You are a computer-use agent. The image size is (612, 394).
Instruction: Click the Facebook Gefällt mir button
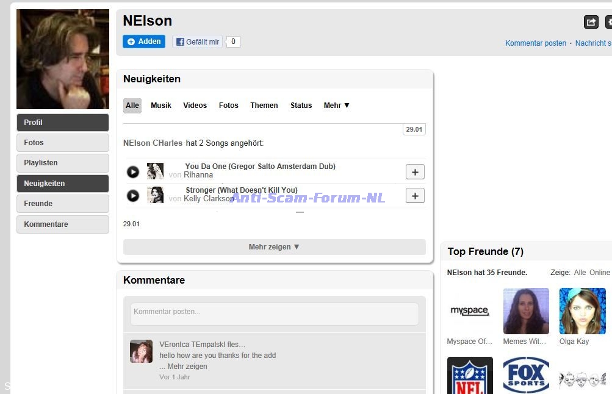click(x=197, y=41)
